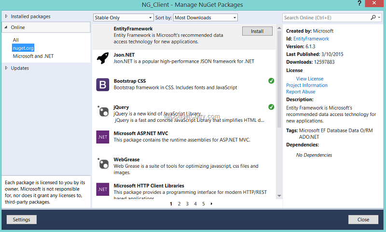Click the Microsoft HTTP Client Libraries .NET icon
Screen dimensions: 386x232
103,189
